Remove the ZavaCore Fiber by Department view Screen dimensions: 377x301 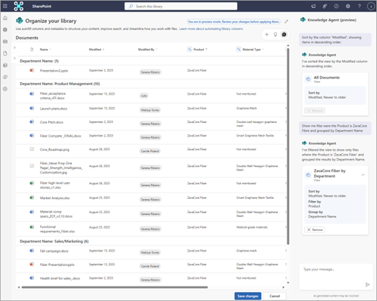(314, 230)
